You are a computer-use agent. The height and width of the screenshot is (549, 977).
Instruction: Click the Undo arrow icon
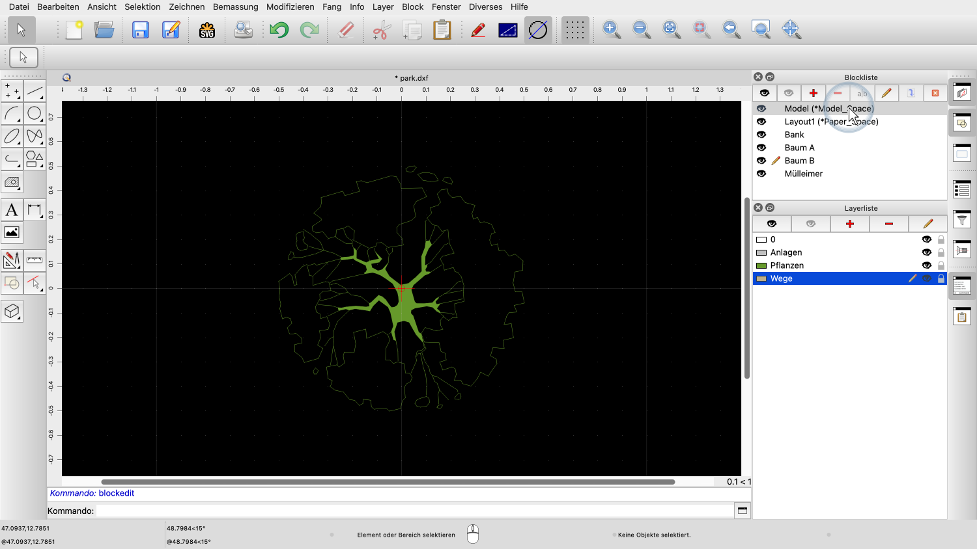(279, 30)
